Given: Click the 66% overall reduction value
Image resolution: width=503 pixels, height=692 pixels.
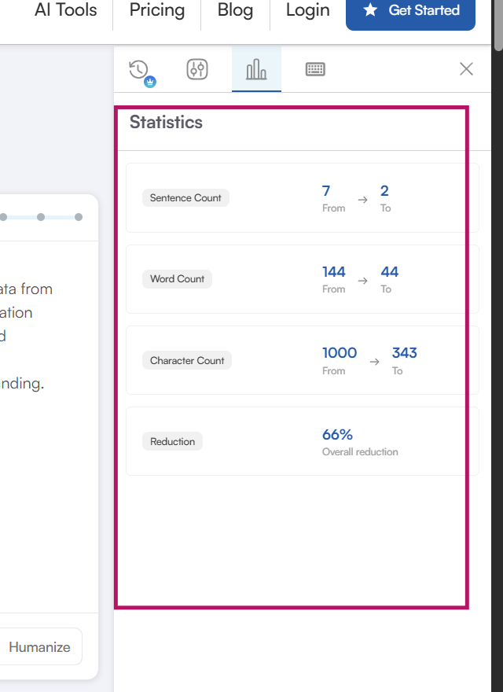Looking at the screenshot, I should click(x=337, y=435).
